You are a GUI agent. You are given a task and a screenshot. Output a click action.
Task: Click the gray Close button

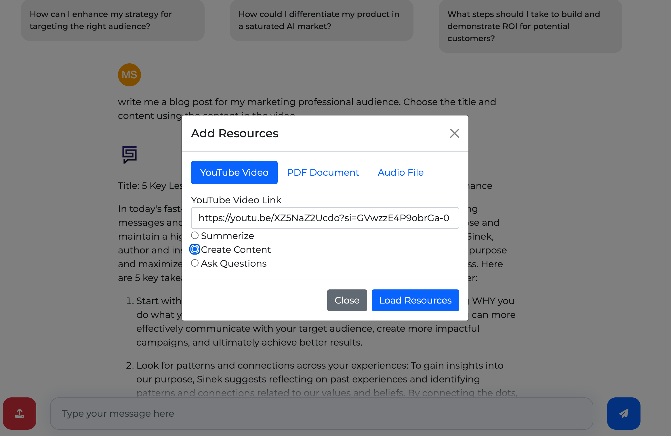pos(347,300)
